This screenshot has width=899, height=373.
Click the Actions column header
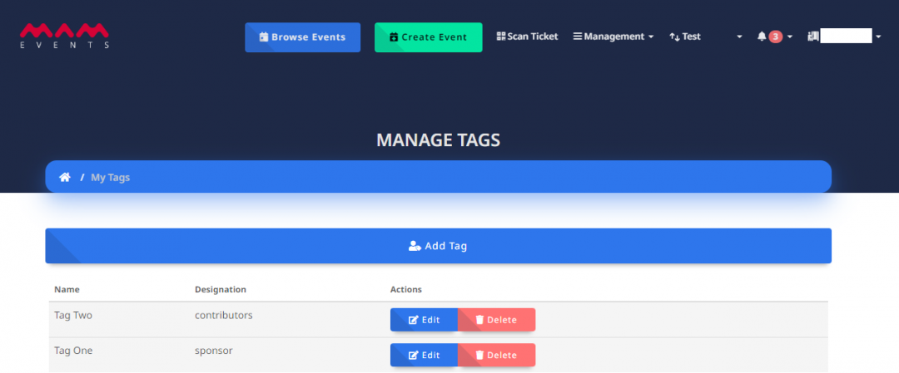[x=406, y=289]
